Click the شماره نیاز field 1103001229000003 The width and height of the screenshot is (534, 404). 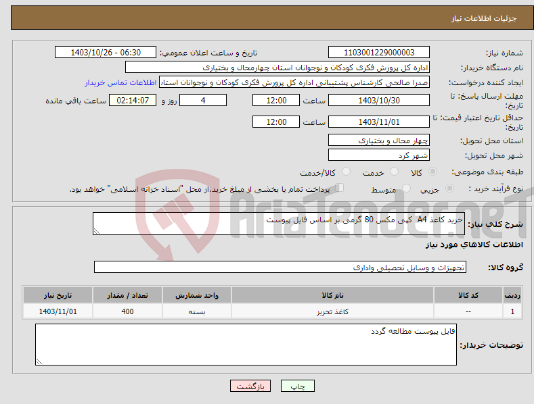point(379,53)
